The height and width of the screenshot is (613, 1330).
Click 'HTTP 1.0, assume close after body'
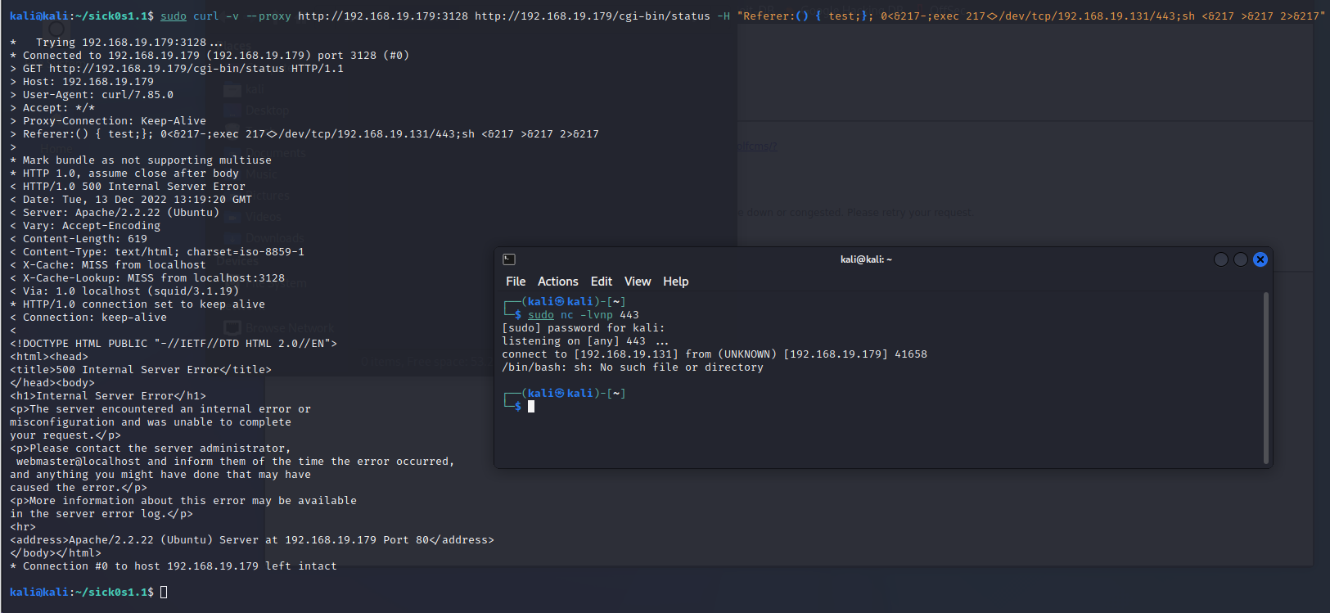coord(124,173)
